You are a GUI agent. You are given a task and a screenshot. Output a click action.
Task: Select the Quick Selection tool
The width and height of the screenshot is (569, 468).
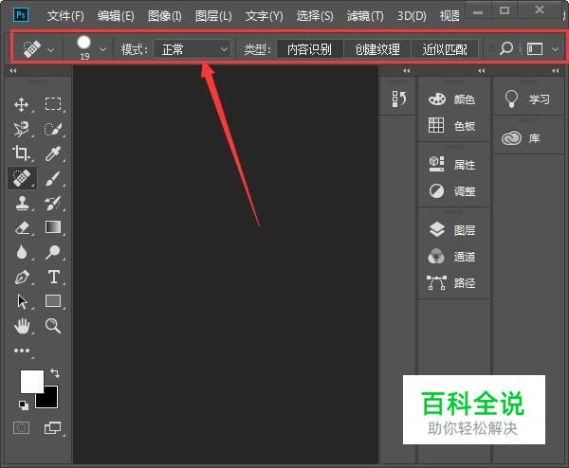[x=53, y=129]
